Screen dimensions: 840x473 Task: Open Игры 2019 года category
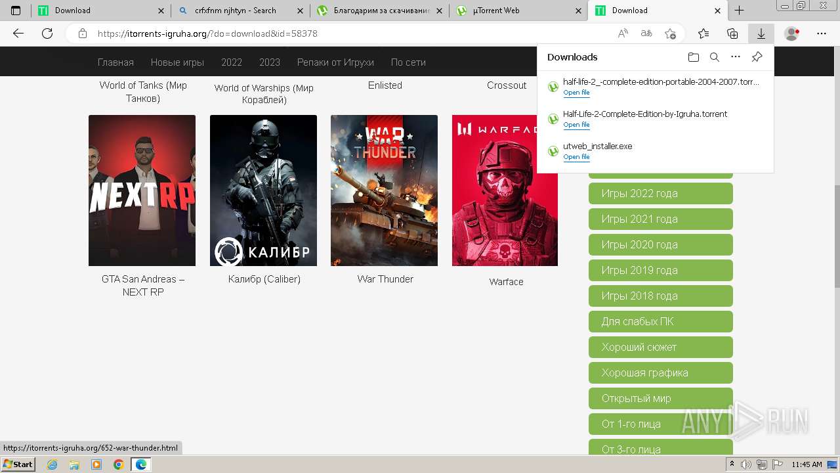pos(660,270)
